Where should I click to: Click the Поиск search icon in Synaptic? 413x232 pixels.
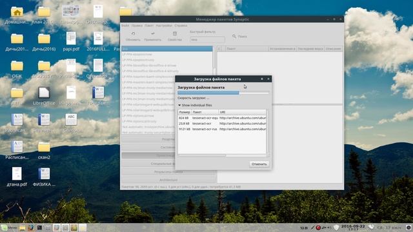(234, 36)
